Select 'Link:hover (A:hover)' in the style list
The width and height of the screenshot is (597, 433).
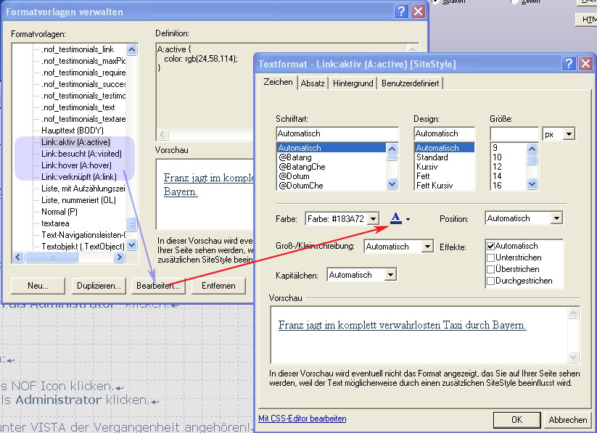click(x=75, y=165)
